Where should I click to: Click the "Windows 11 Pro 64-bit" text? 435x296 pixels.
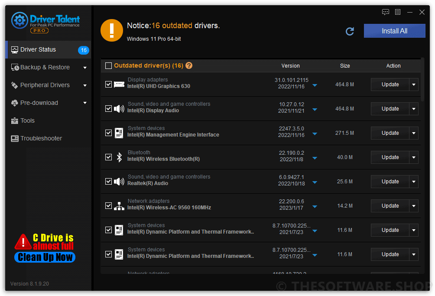[154, 39]
